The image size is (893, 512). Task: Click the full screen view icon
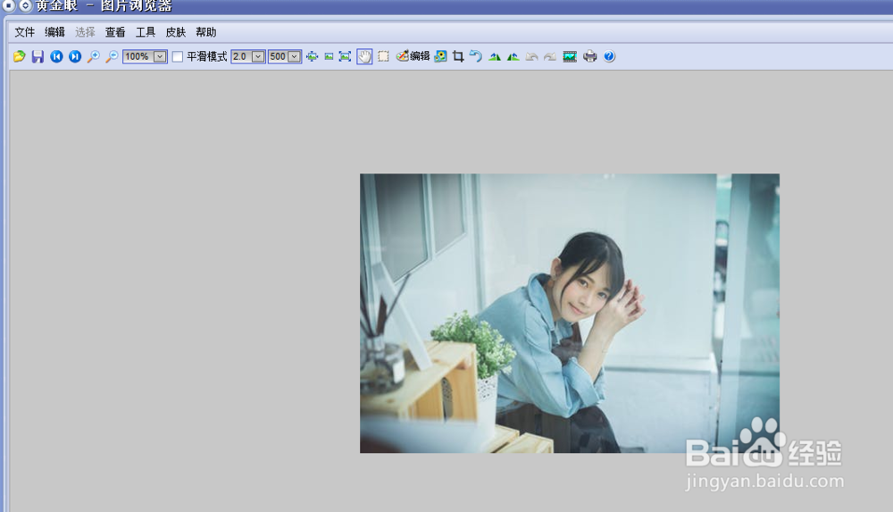pos(345,56)
